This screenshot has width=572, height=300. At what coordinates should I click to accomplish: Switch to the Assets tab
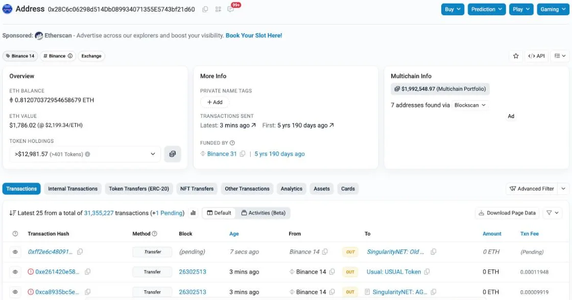321,188
